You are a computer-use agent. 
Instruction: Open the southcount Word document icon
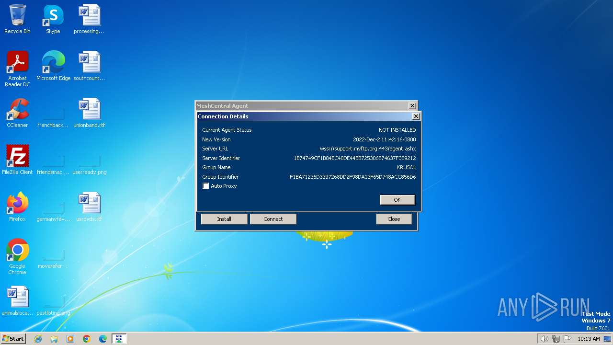(x=89, y=66)
